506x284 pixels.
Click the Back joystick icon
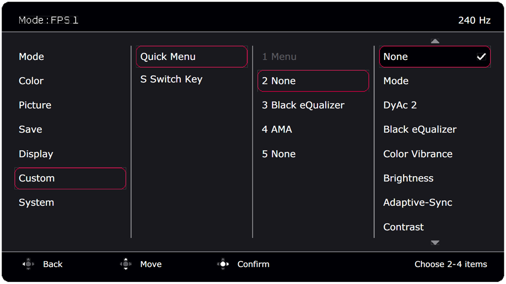[29, 264]
